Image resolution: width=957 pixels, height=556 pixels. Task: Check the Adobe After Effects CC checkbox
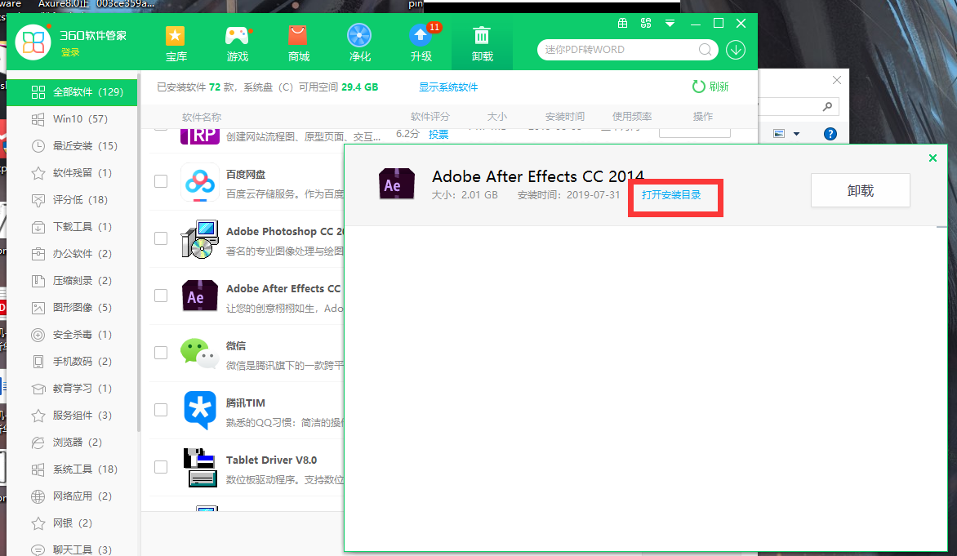pos(161,296)
